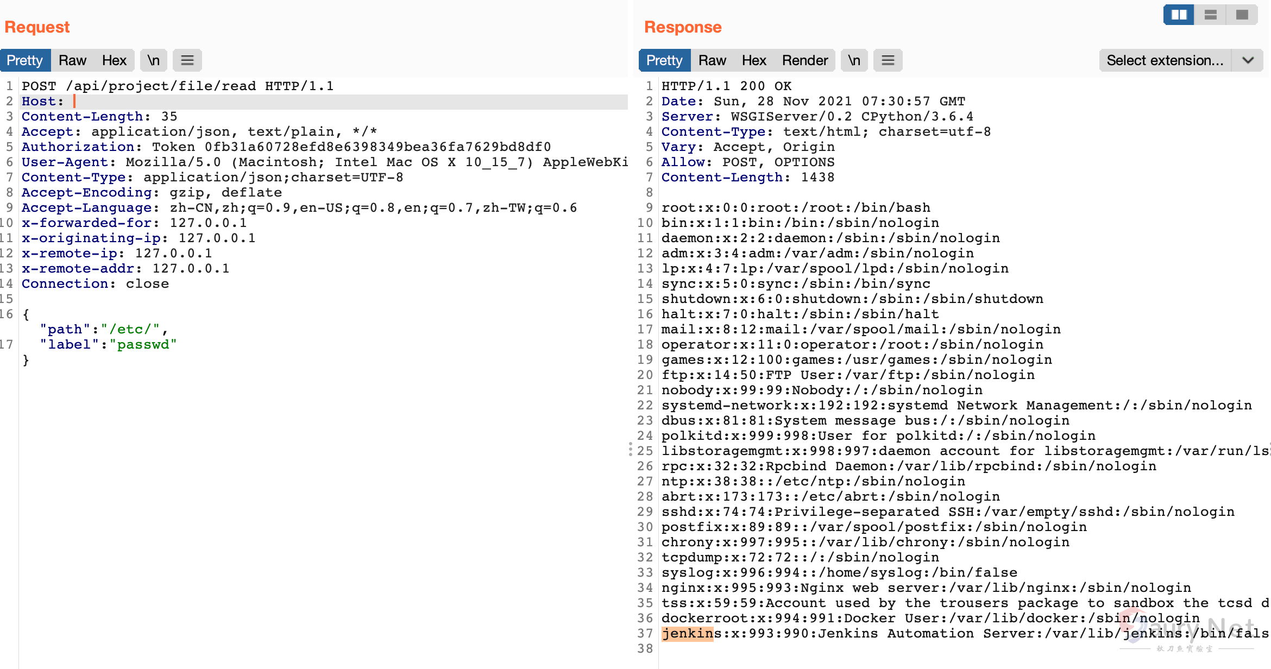Open the Response Hex tab
Viewport: 1271px width, 669px height.
pos(754,60)
